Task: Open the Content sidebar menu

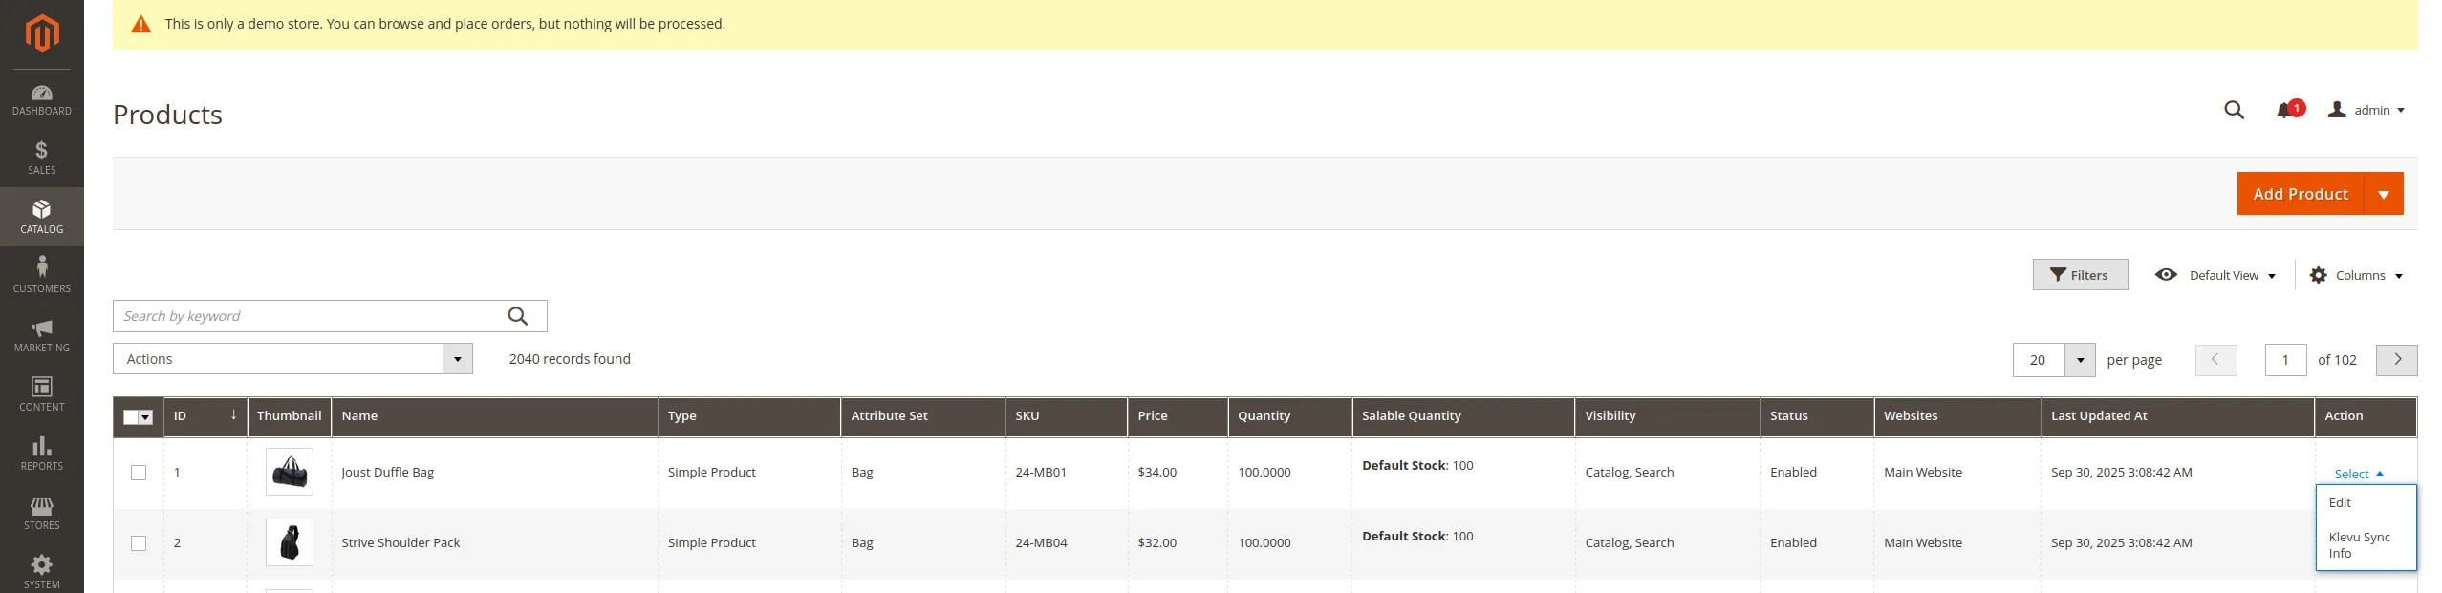Action: pos(42,394)
